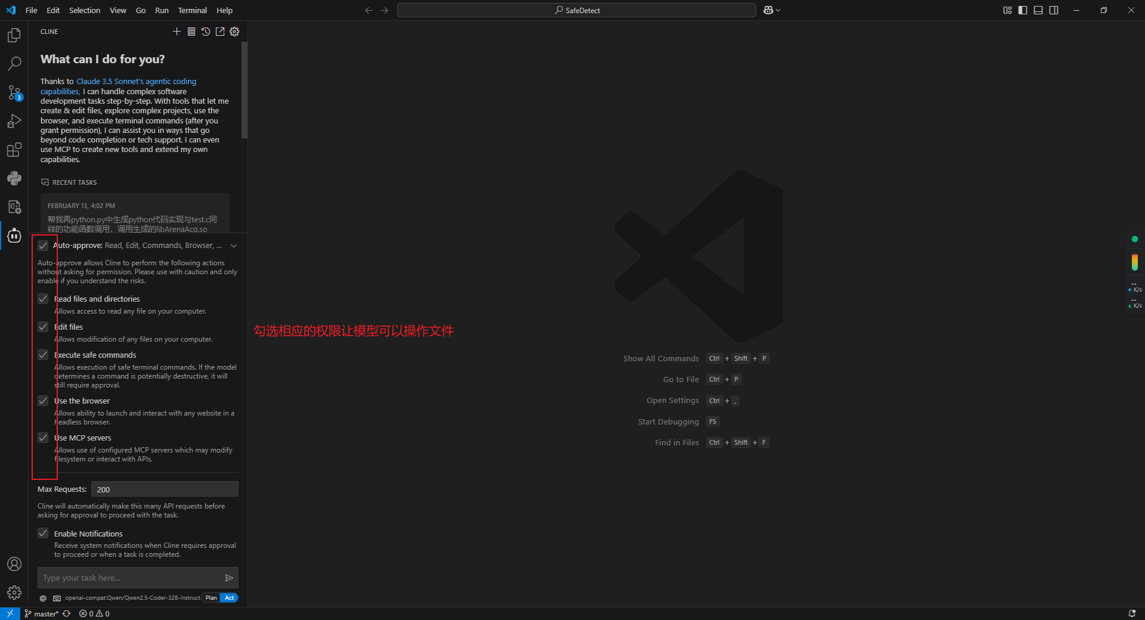Toggle Primary Side Bar layout icon
Image resolution: width=1145 pixels, height=620 pixels.
(x=1023, y=10)
